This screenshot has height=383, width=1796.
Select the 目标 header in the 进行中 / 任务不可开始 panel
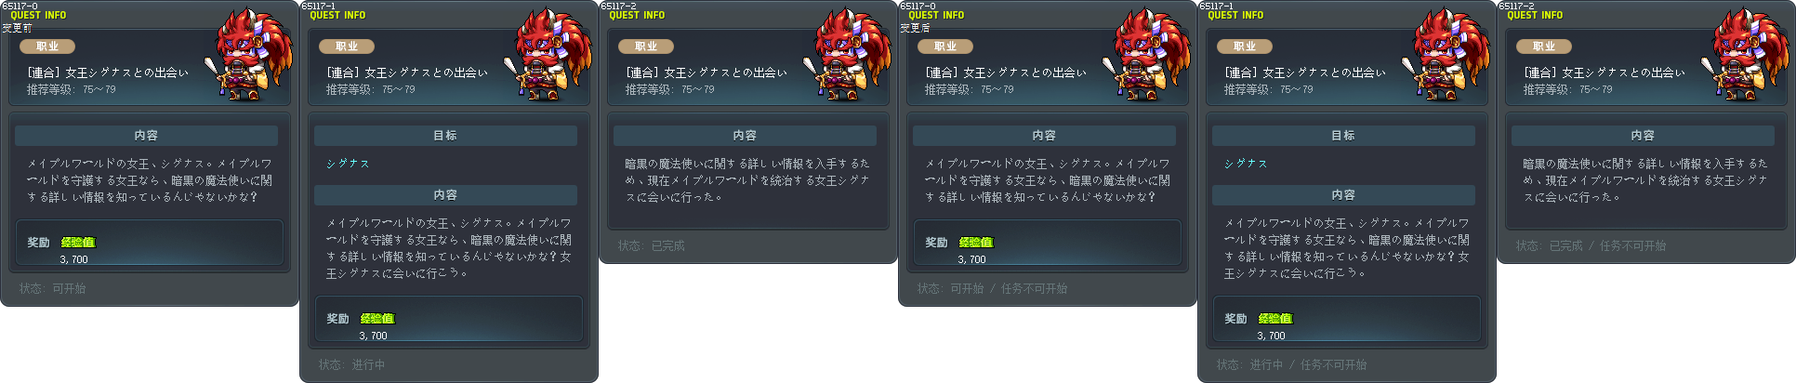tap(1343, 136)
